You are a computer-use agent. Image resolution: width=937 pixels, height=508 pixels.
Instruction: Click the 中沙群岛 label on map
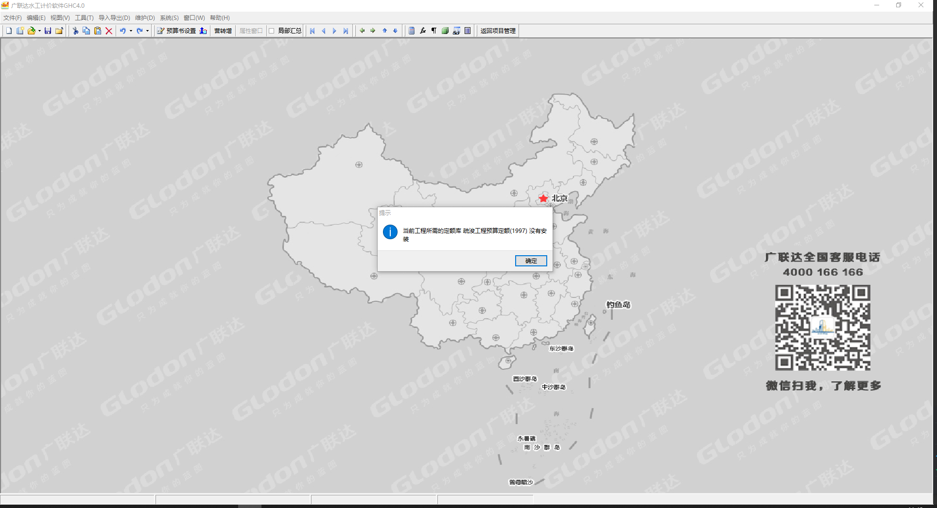[554, 387]
